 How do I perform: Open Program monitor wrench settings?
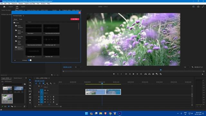[192, 67]
